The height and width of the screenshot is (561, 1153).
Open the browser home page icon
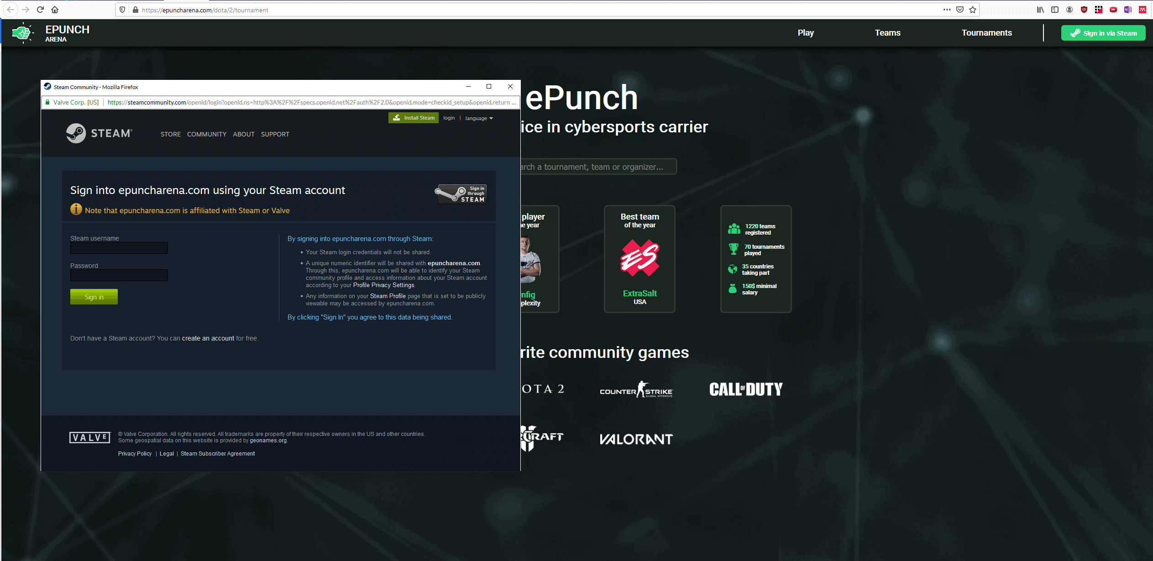(x=55, y=10)
